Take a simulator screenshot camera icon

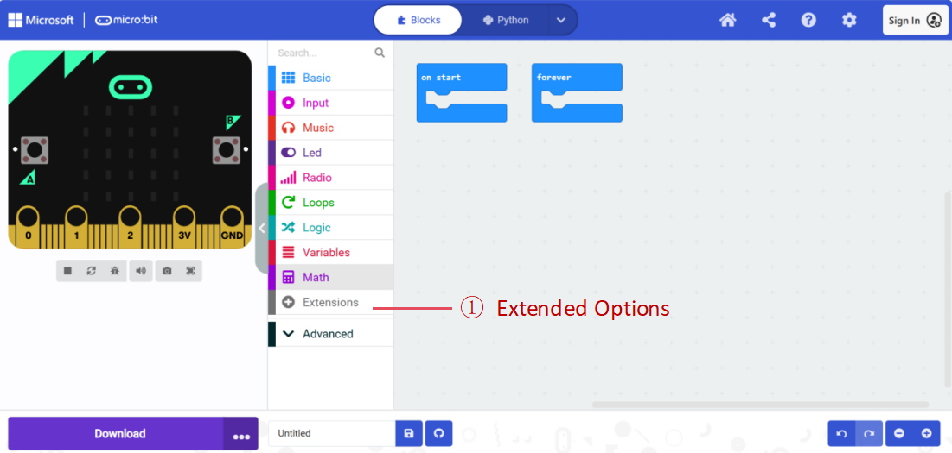coord(167,271)
